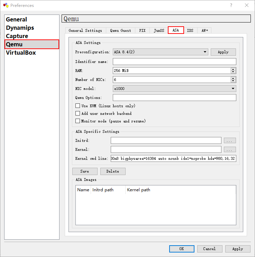The image size is (255, 257).
Task: Delete the ASA image entry
Action: [x=113, y=171]
